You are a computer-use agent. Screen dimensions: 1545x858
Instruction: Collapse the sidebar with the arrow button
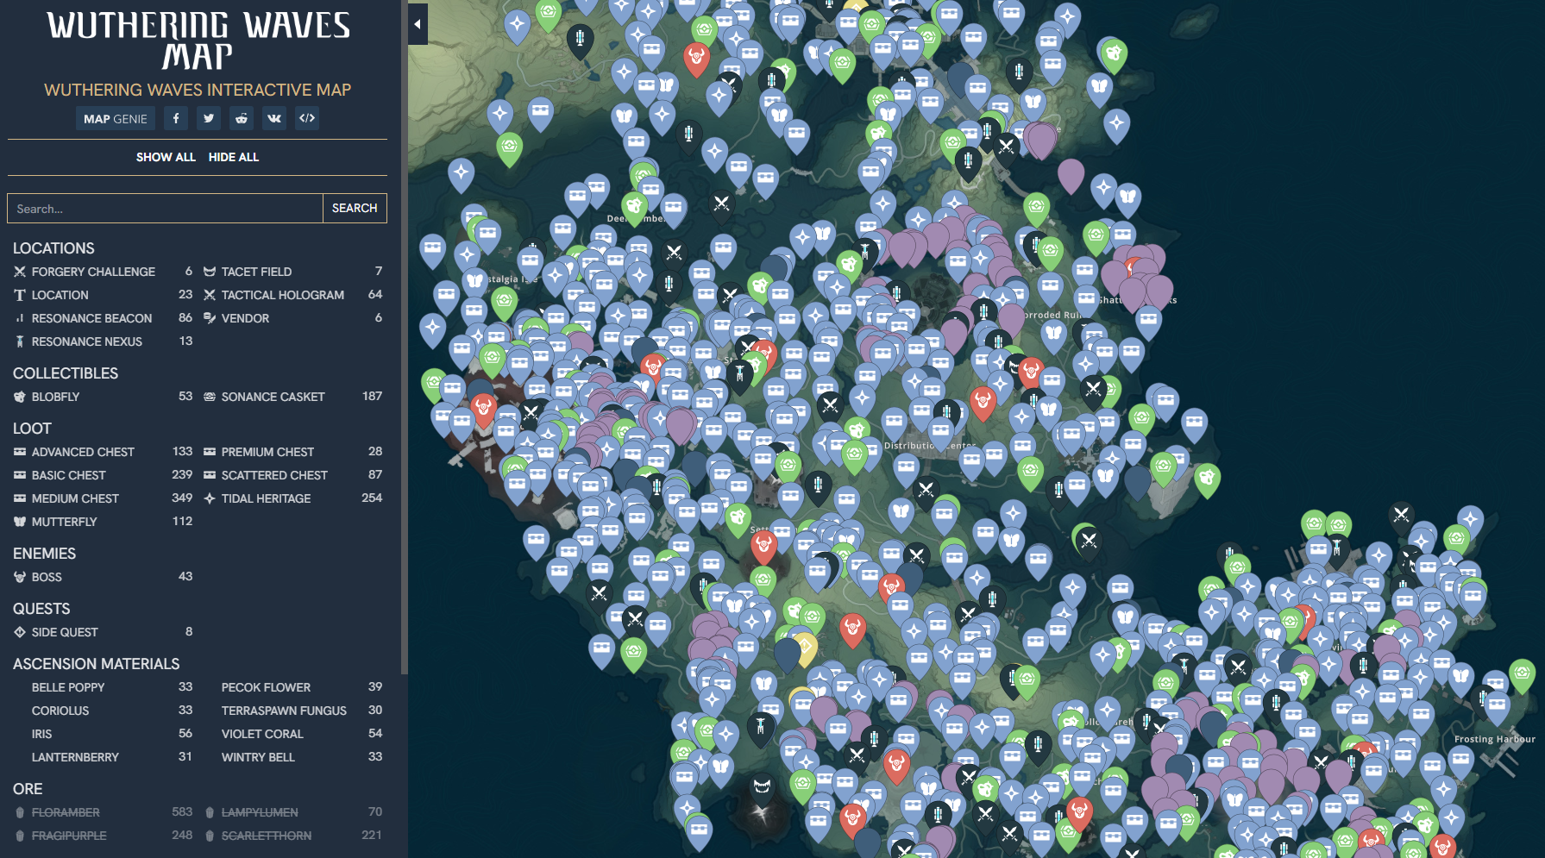(x=418, y=24)
